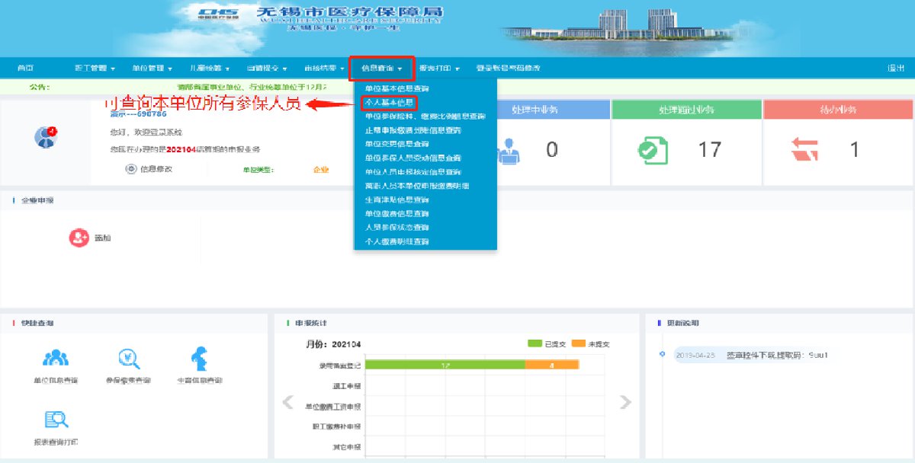
Task: Go to next chart with right arrow
Action: 625,402
